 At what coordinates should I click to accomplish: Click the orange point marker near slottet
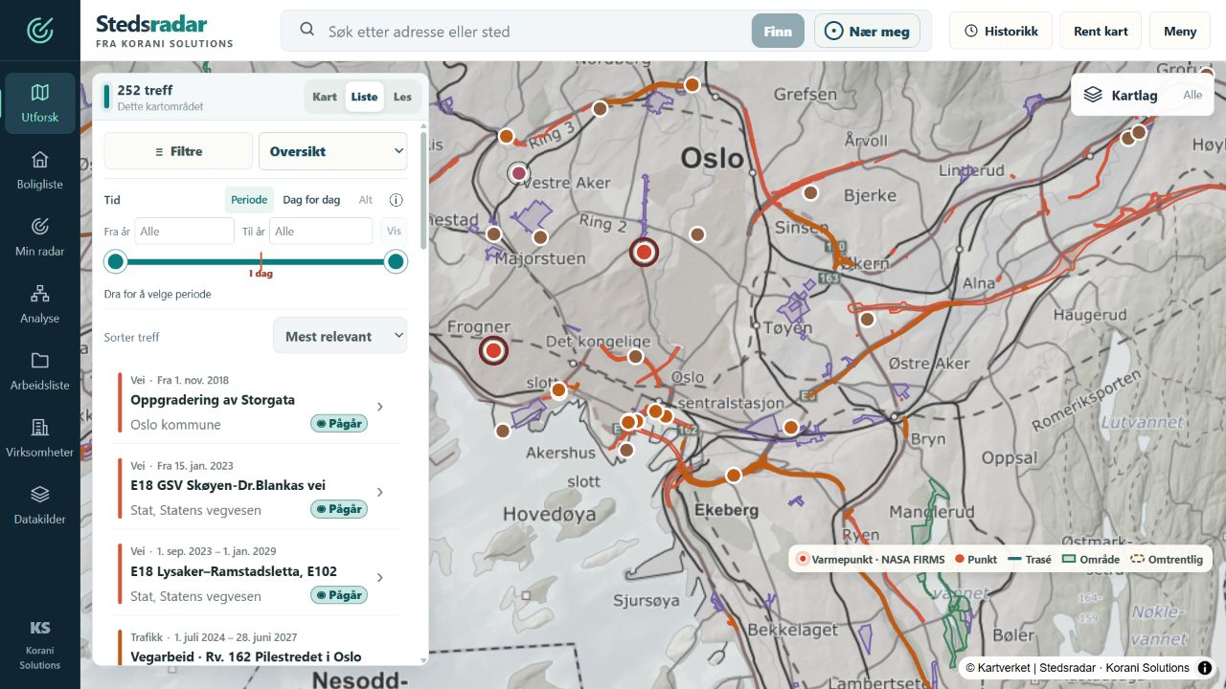pyautogui.click(x=558, y=390)
